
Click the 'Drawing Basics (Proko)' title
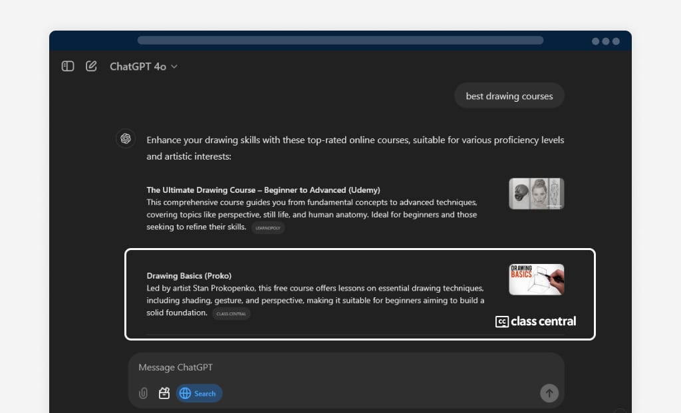coord(189,276)
